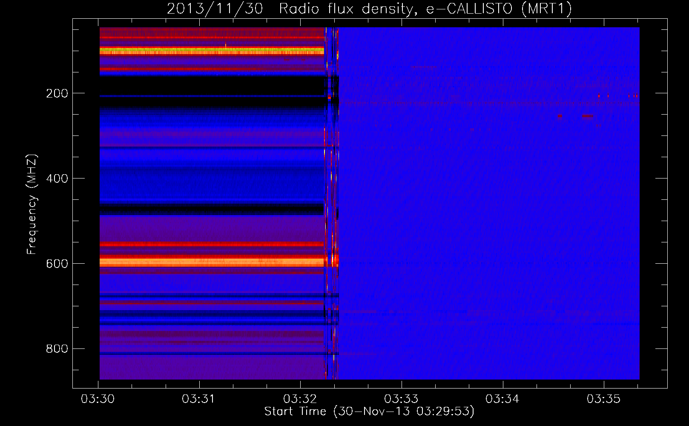Click the plot title '2013/11/30 Radio flux density, e-CALLISTO (MRT1)'
This screenshot has height=426, width=689.
coord(369,9)
